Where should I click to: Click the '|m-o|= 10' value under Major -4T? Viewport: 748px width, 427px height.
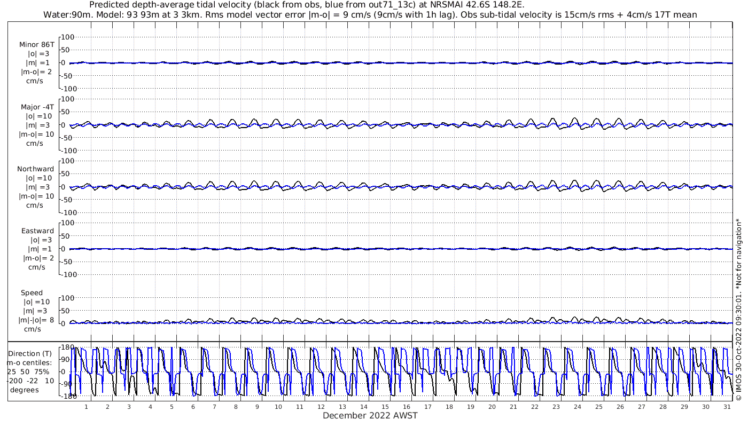[37, 135]
